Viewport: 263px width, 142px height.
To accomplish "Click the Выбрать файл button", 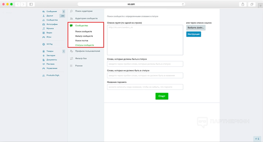I will pyautogui.click(x=196, y=28).
